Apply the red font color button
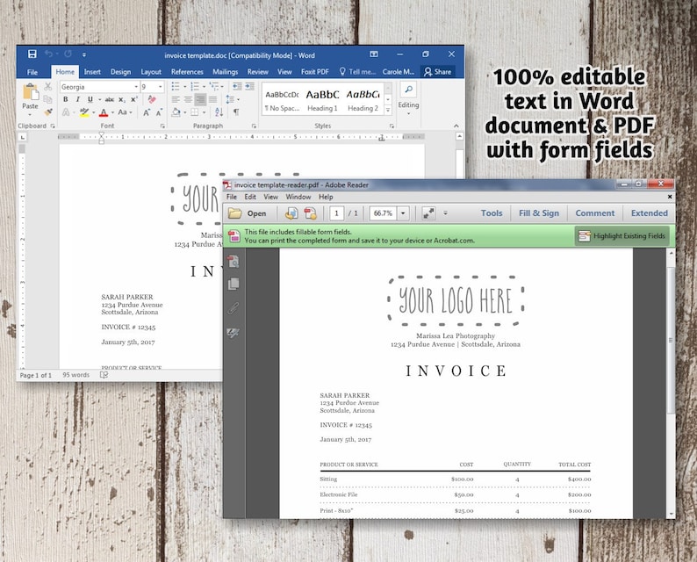The width and height of the screenshot is (697, 562). tap(104, 112)
